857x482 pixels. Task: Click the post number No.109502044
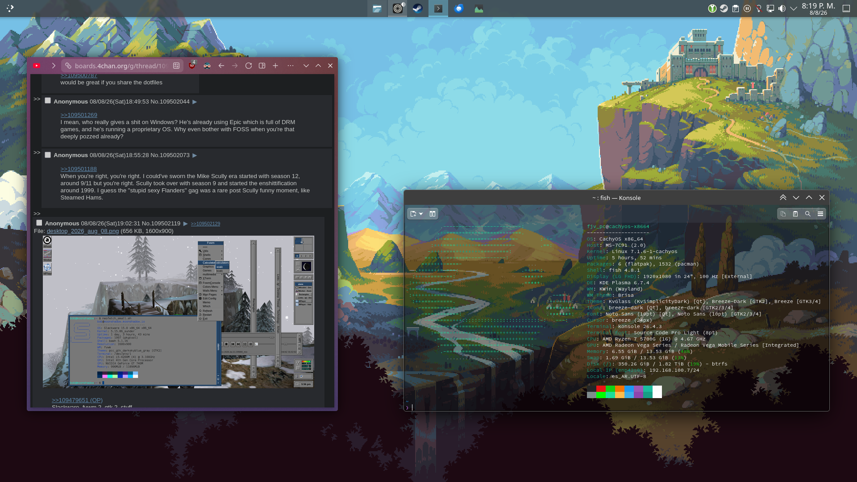170,102
